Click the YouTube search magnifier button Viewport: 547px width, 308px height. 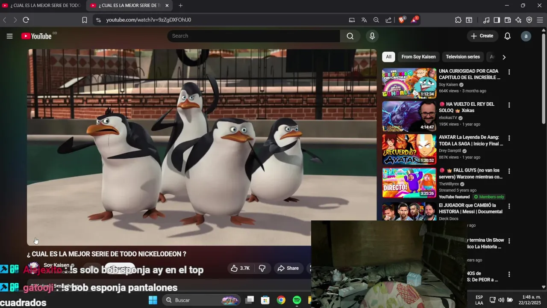350,36
